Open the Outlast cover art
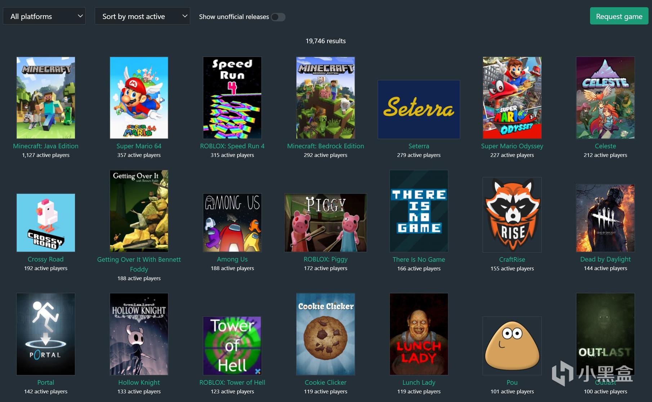This screenshot has height=402, width=652. pos(606,334)
